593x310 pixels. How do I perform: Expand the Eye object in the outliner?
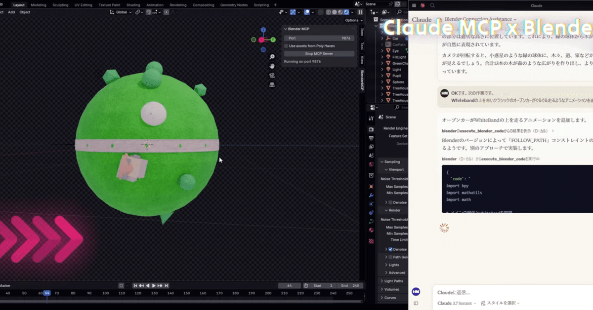pyautogui.click(x=381, y=51)
